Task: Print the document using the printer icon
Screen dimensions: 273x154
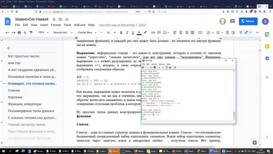Action: pos(19,33)
